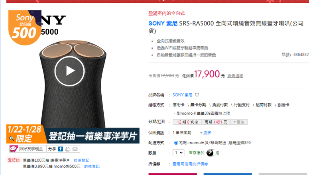Click the magnifier zoom icon on banner
Viewport: 311px width, 175px height.
point(12,138)
